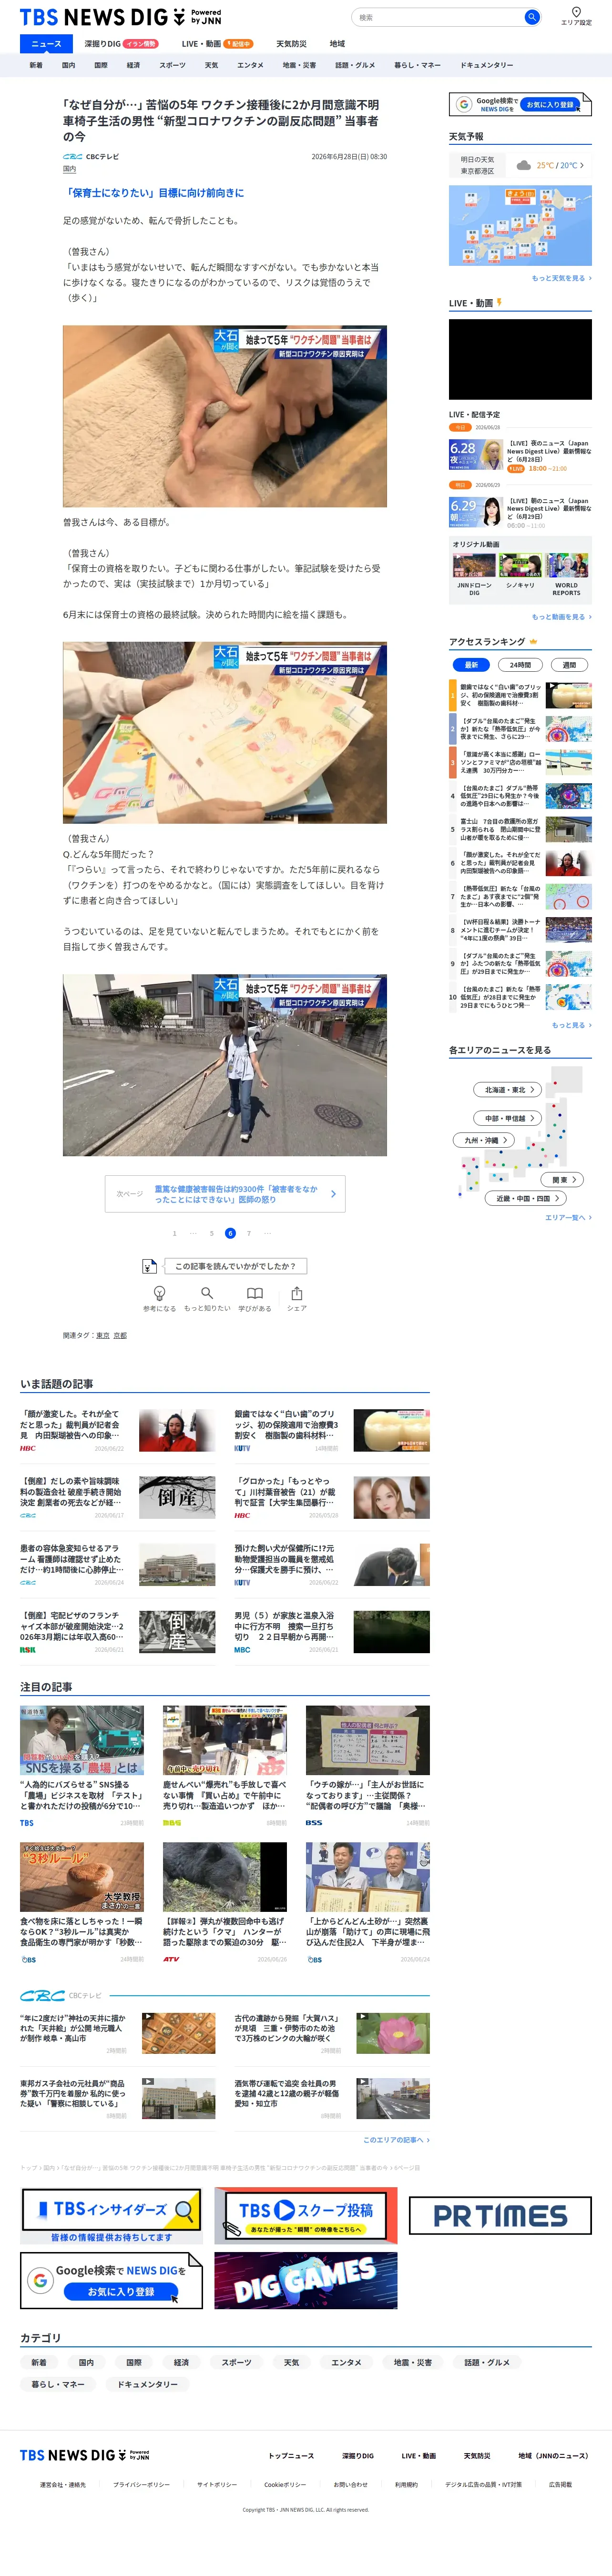Open もっと動画を見る link
The height and width of the screenshot is (2576, 612).
tap(561, 617)
